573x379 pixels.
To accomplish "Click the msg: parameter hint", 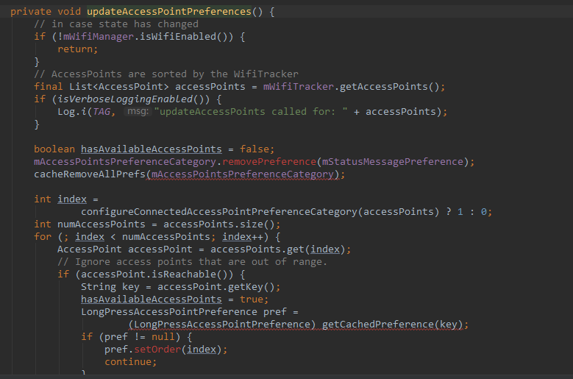I will [x=138, y=111].
